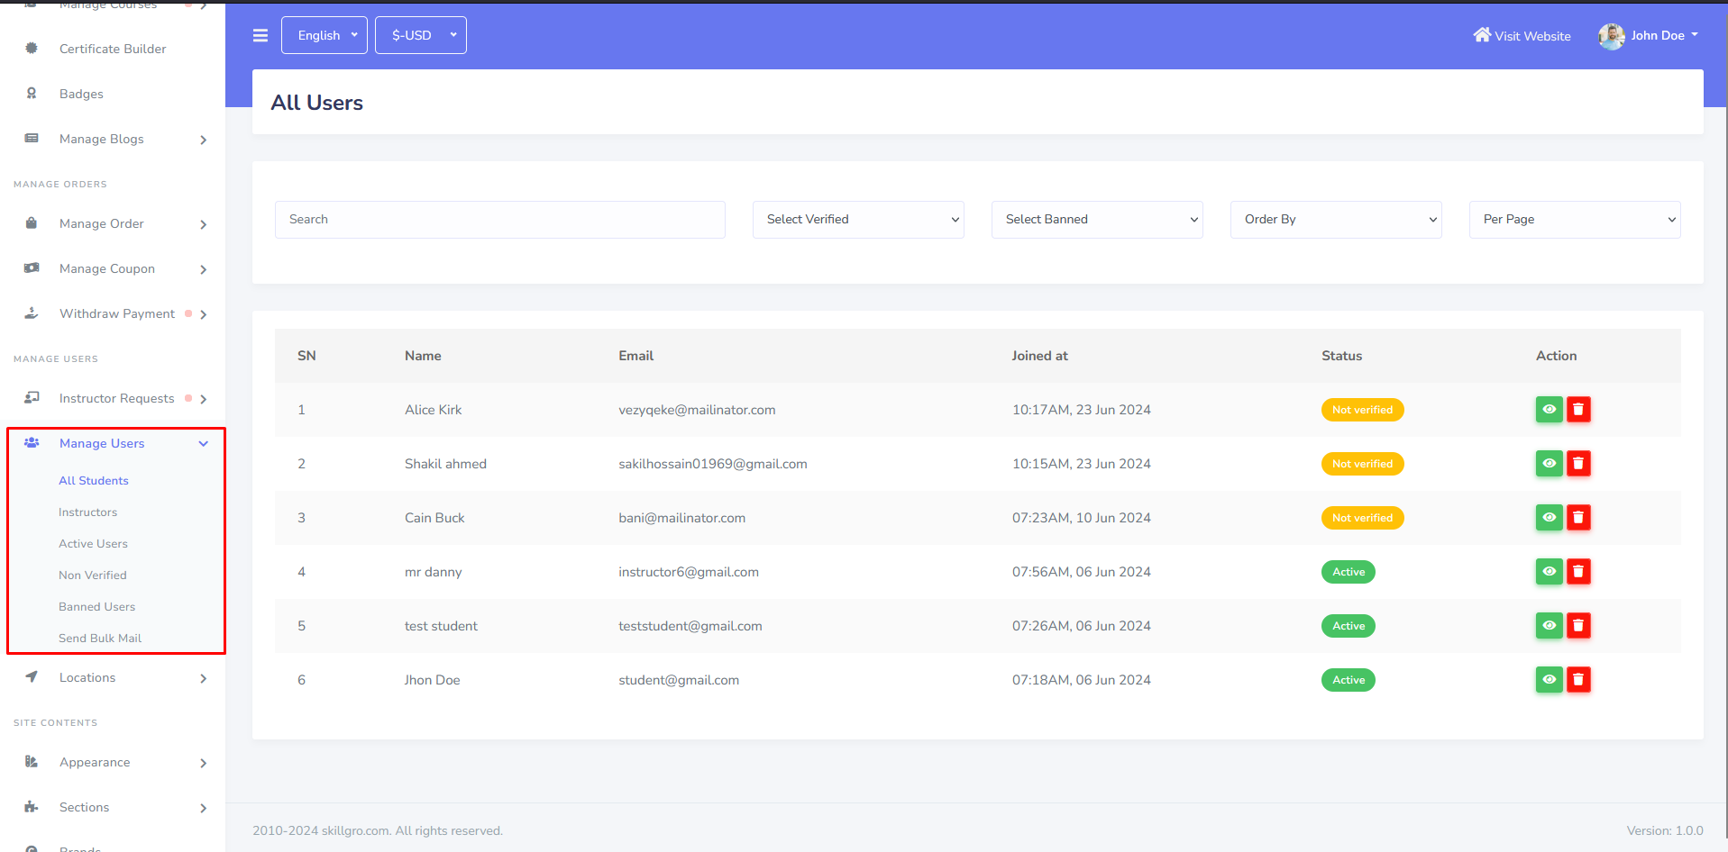1728x852 pixels.
Task: Click the home icon beside Visit Website
Action: click(x=1482, y=35)
